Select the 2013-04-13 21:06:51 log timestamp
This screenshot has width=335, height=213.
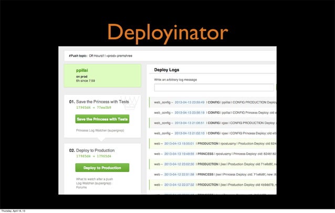coord(190,123)
